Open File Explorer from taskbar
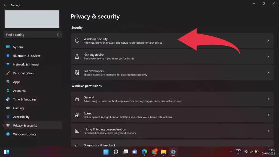Image resolution: width=279 pixels, height=157 pixels. pyautogui.click(x=163, y=152)
